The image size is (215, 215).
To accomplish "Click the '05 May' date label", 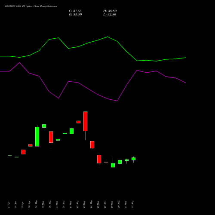I will click(x=43, y=204).
